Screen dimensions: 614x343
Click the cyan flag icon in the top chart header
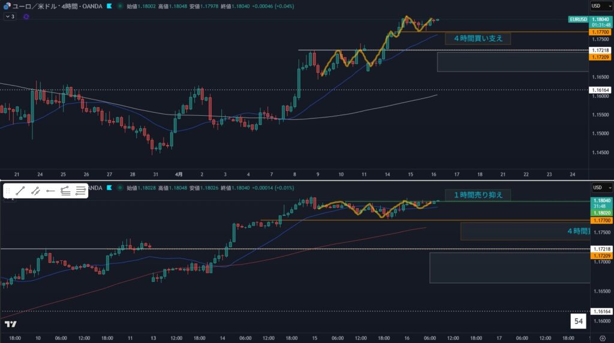coord(109,6)
